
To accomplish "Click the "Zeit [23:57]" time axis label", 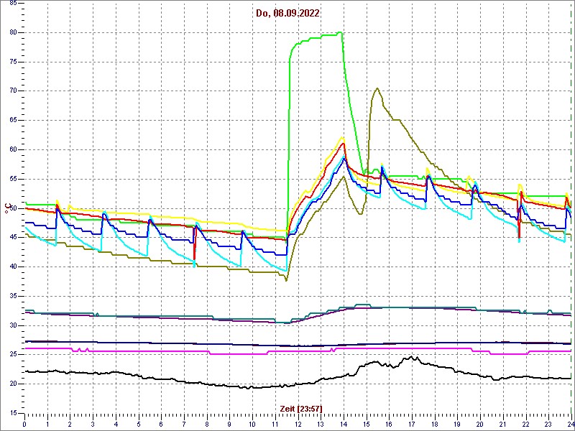I will (x=301, y=408).
